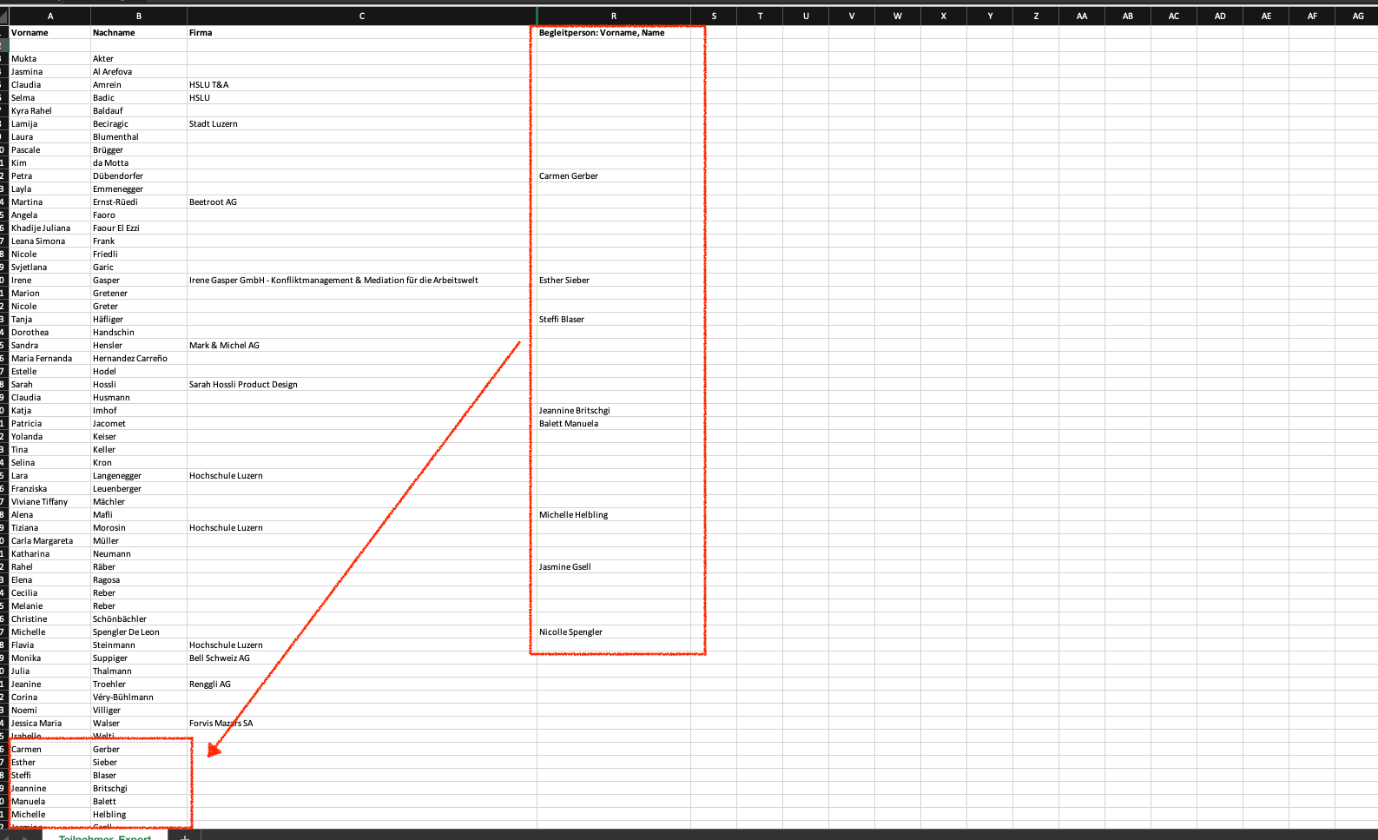Viewport: 1378px width, 840px height.
Task: Select column C header
Action: coord(361,16)
